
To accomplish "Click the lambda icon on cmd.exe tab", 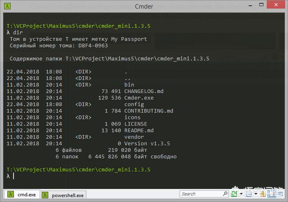I will pyautogui.click(x=10, y=194).
